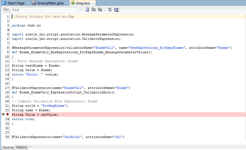
Task: Click comment '//Groovy Scripts for test.eo.Emp'
Action: [43, 16]
